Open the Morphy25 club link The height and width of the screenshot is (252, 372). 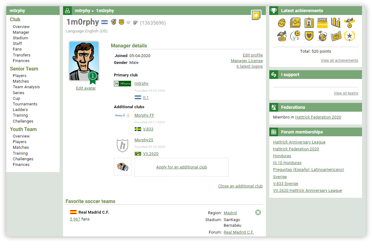[x=144, y=140]
